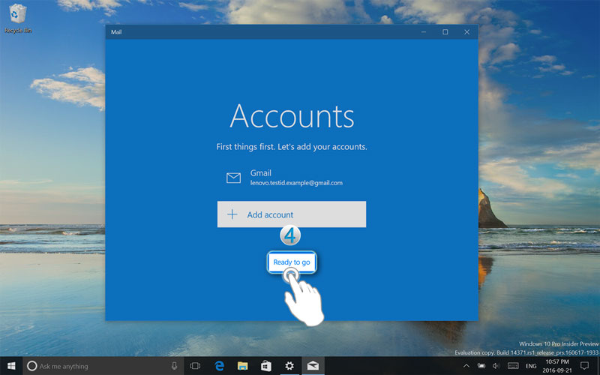Open File Explorer from taskbar
600x375 pixels.
[x=242, y=366]
